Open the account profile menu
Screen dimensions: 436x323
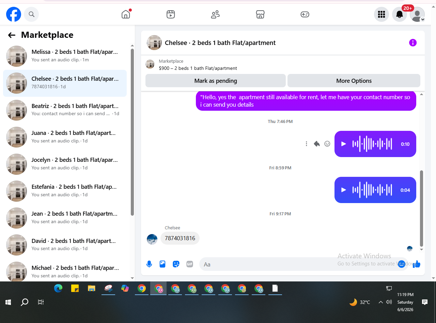click(x=417, y=14)
